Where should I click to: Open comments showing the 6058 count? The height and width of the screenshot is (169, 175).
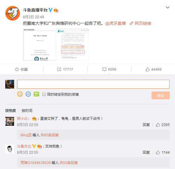[x=109, y=69]
